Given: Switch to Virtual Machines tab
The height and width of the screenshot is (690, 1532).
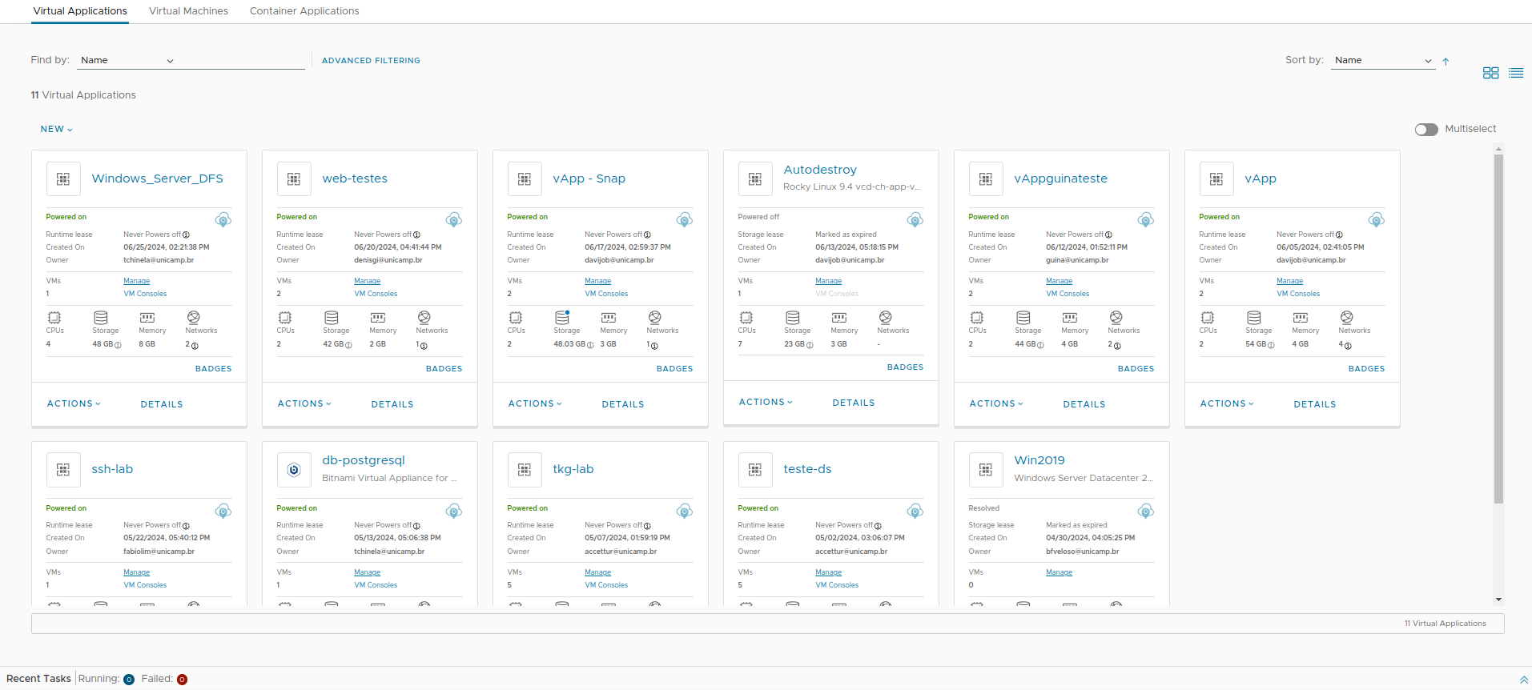Looking at the screenshot, I should [x=188, y=11].
